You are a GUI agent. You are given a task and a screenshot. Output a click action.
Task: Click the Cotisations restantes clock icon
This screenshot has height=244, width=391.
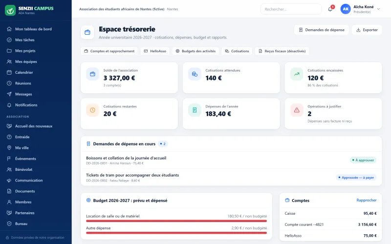coord(92,110)
